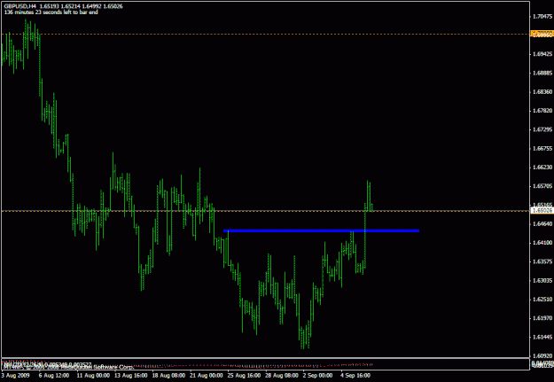Click the 1.68885 price axis label
This screenshot has width=554, height=382.
(542, 74)
